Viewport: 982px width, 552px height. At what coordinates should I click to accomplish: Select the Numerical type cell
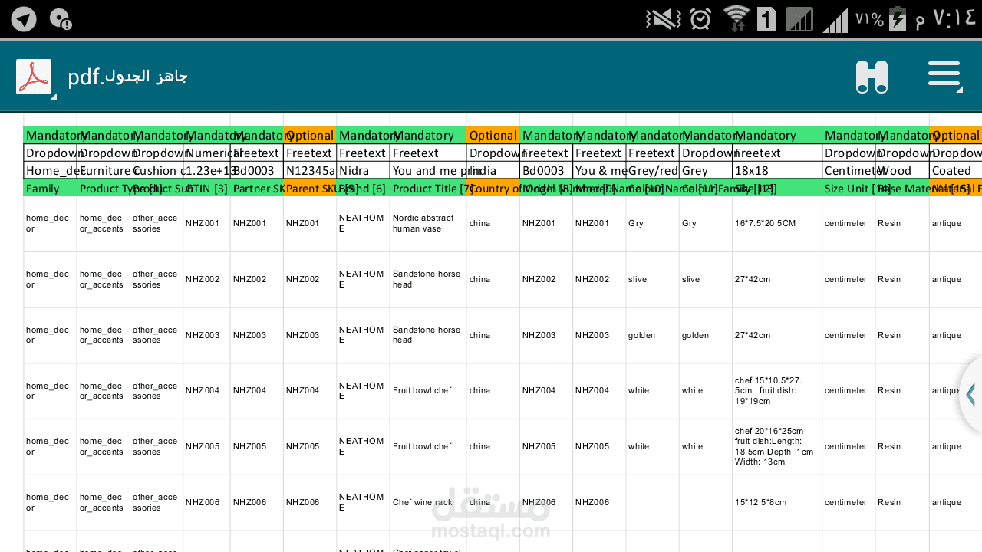tap(206, 153)
